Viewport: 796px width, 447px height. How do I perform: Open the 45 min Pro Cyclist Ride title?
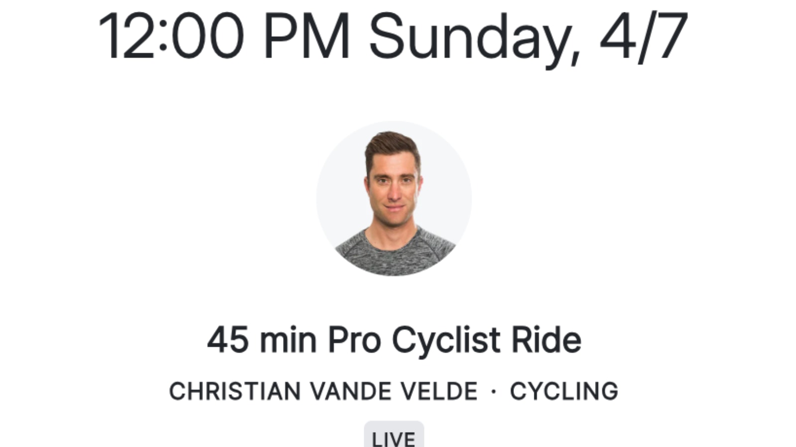point(394,340)
